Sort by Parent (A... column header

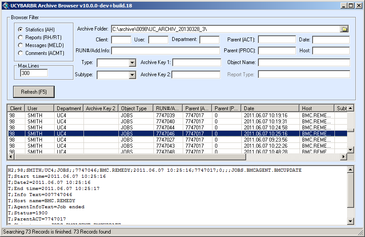(x=197, y=108)
